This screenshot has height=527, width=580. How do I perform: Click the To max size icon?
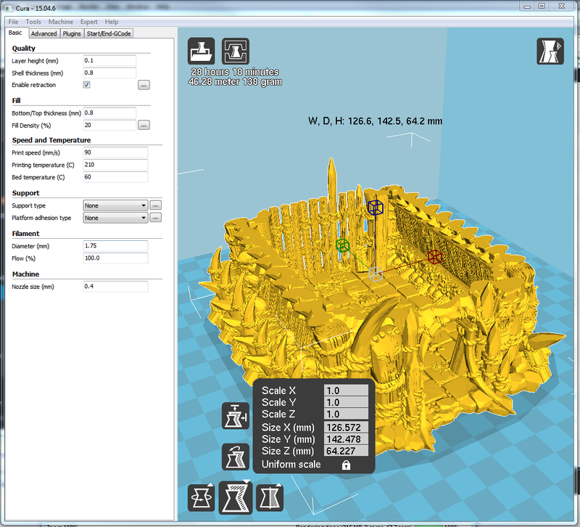(236, 416)
